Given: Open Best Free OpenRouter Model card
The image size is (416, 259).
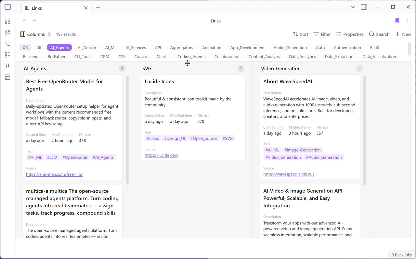Looking at the screenshot, I should 64,85.
